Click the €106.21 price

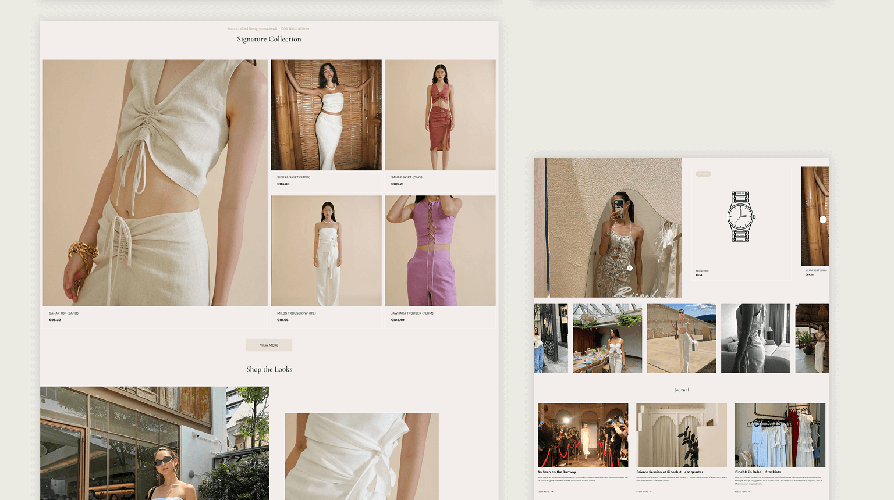398,184
